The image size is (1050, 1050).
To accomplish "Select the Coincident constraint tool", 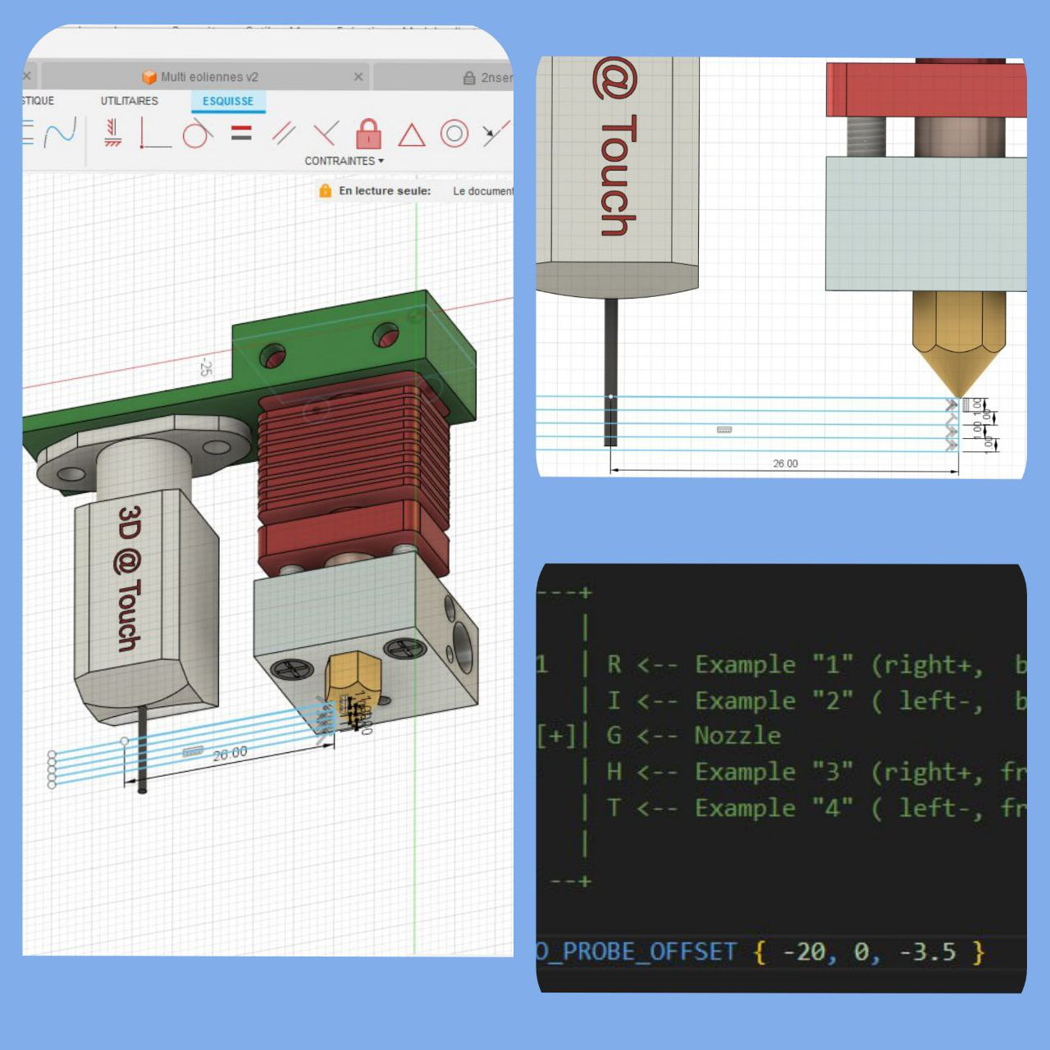I will (x=156, y=133).
